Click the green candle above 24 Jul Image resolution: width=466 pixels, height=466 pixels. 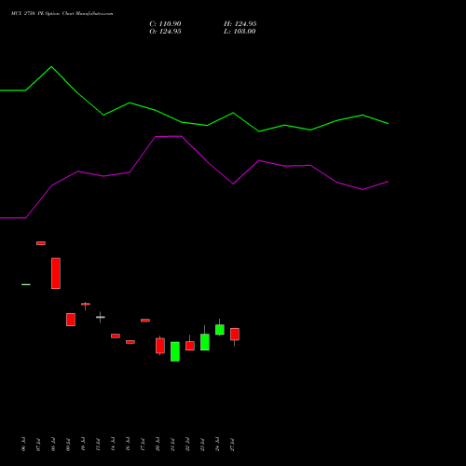(220, 330)
